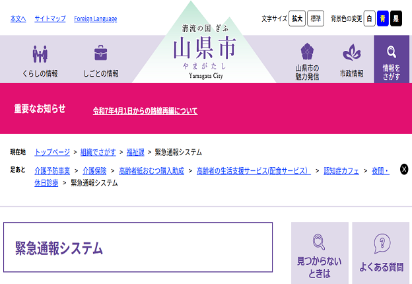Open 令和7年4月1日からの路線再編について notice
The width and height of the screenshot is (412, 284).
pos(145,111)
